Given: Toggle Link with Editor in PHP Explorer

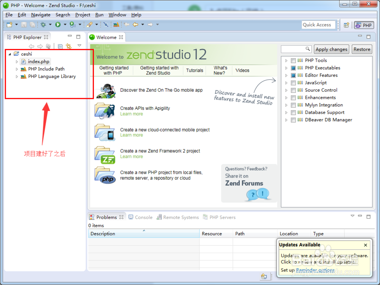Looking at the screenshot, I should [69, 46].
